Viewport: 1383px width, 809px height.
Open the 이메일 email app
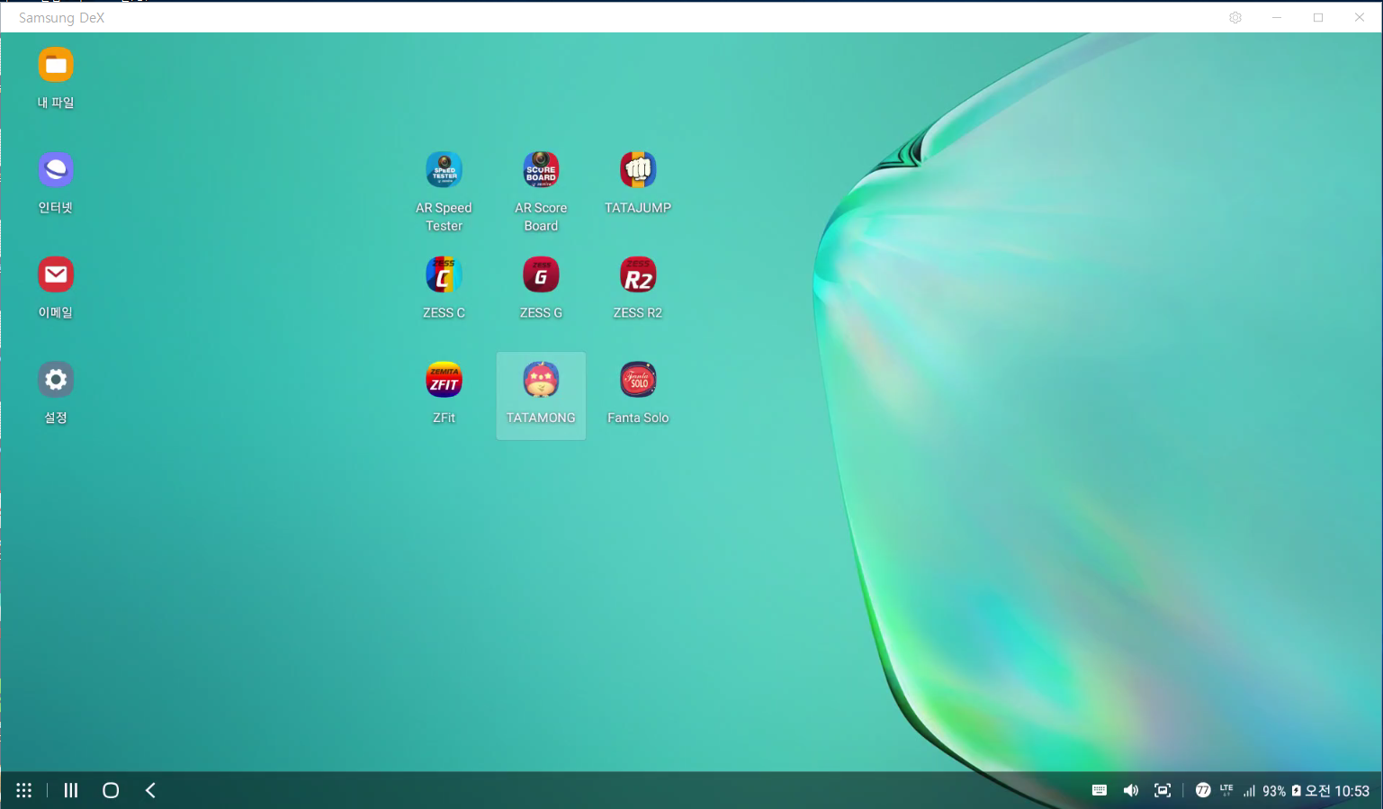[x=56, y=274]
